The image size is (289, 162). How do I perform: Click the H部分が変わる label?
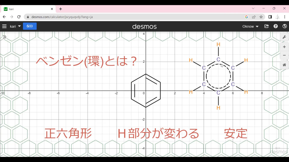tap(158, 133)
